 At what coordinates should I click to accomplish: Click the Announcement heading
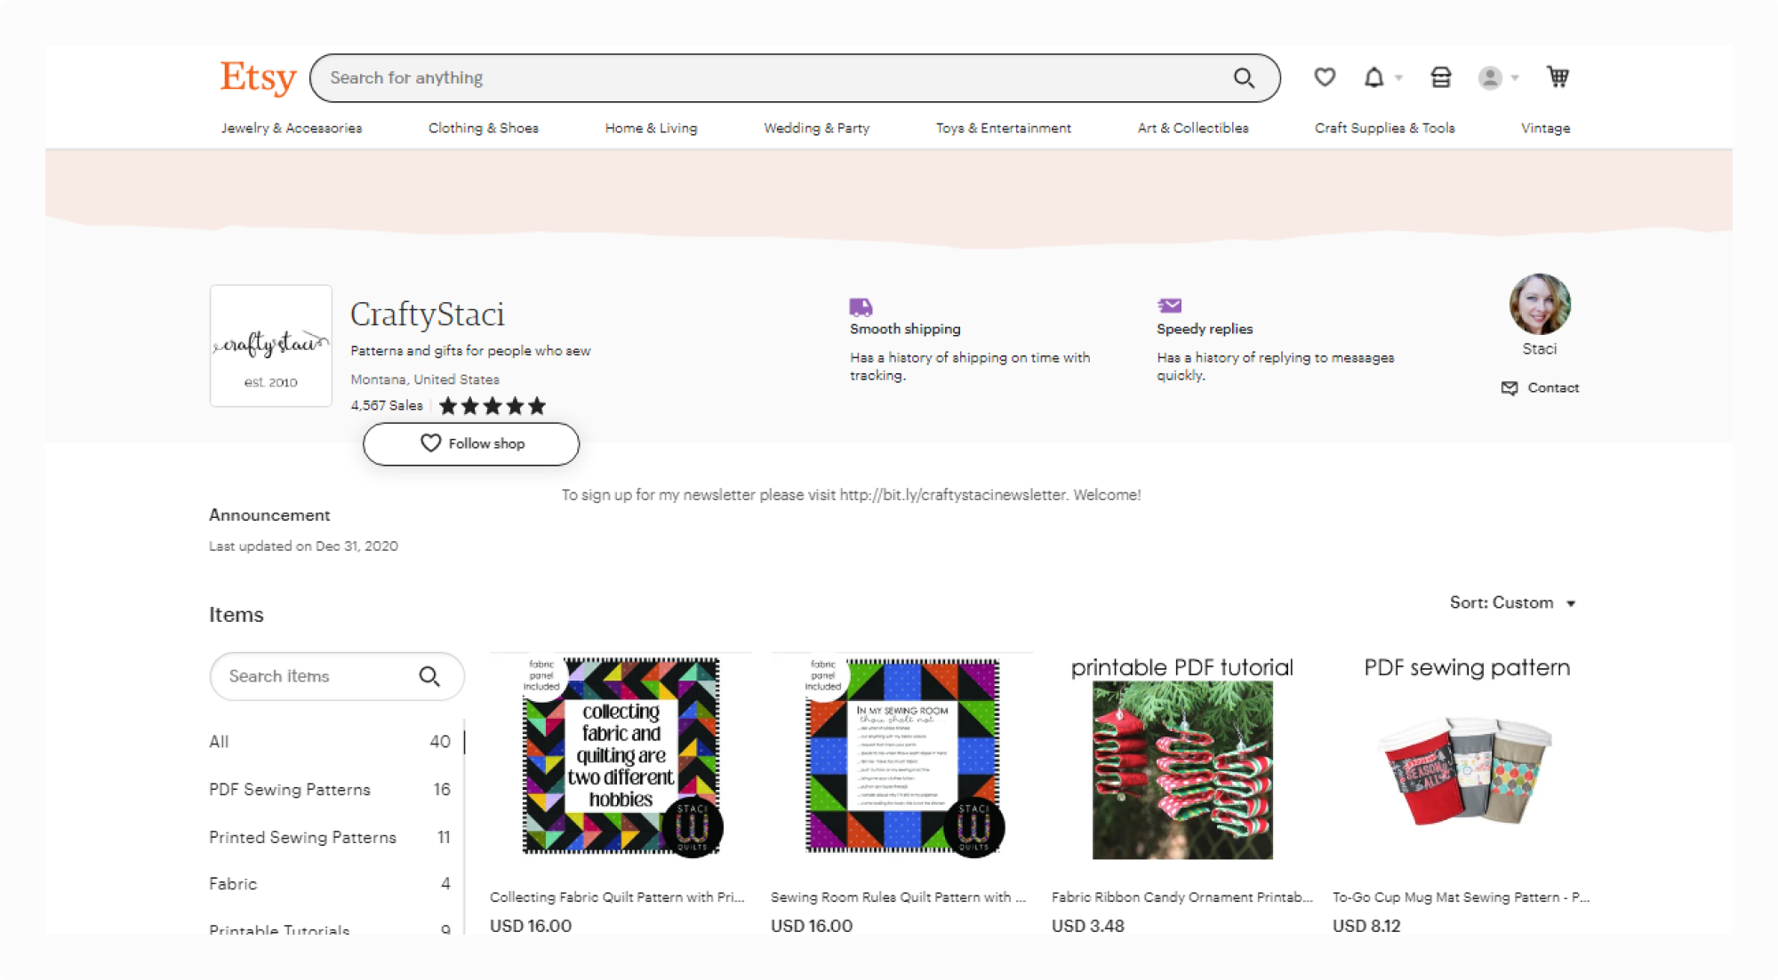point(269,515)
